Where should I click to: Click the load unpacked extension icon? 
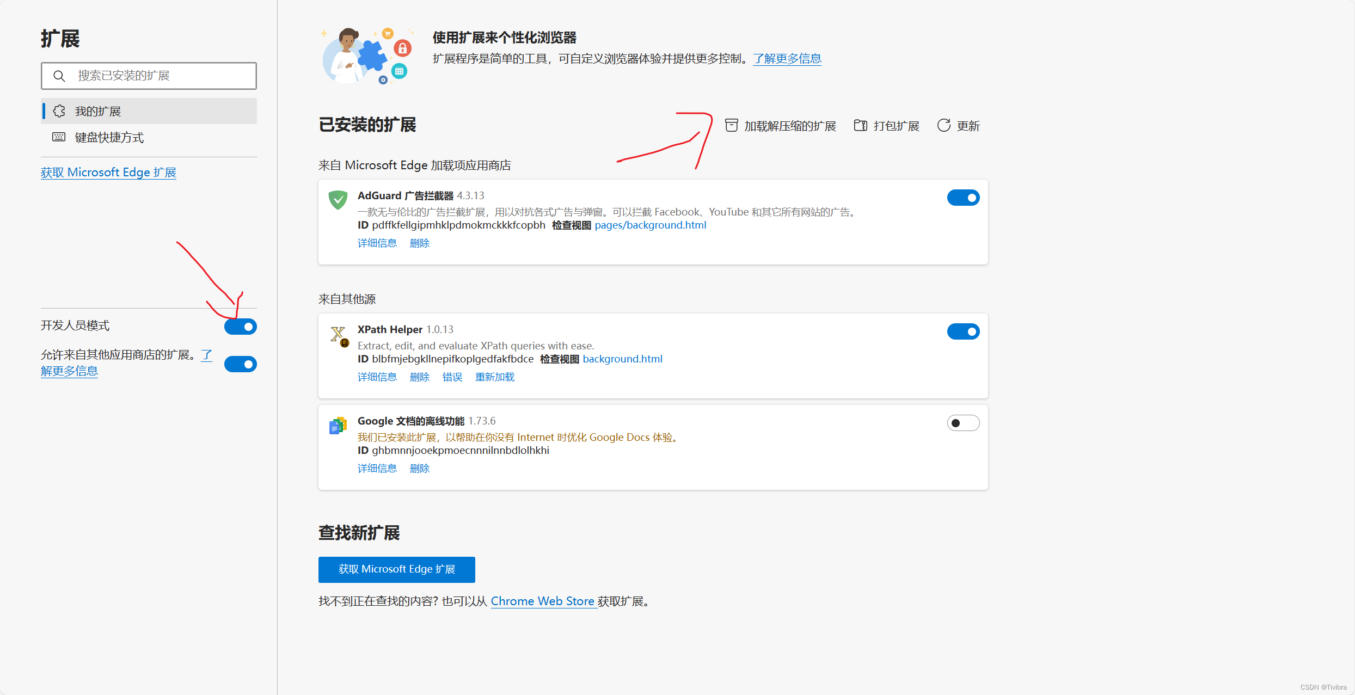(x=731, y=126)
